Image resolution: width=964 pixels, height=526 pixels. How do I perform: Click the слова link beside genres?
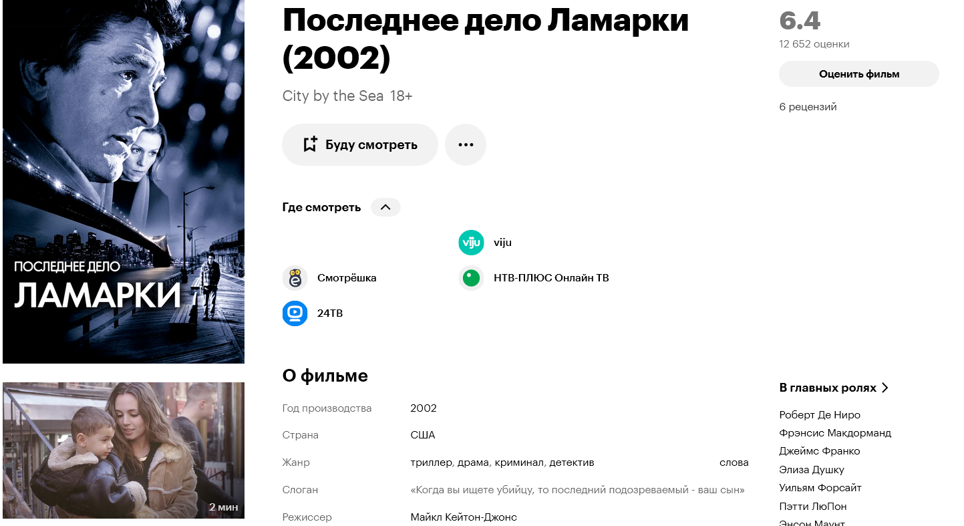pos(734,463)
